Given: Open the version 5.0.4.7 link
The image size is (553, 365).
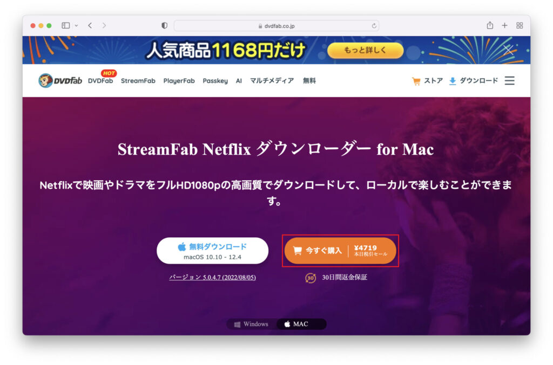Looking at the screenshot, I should (x=212, y=277).
